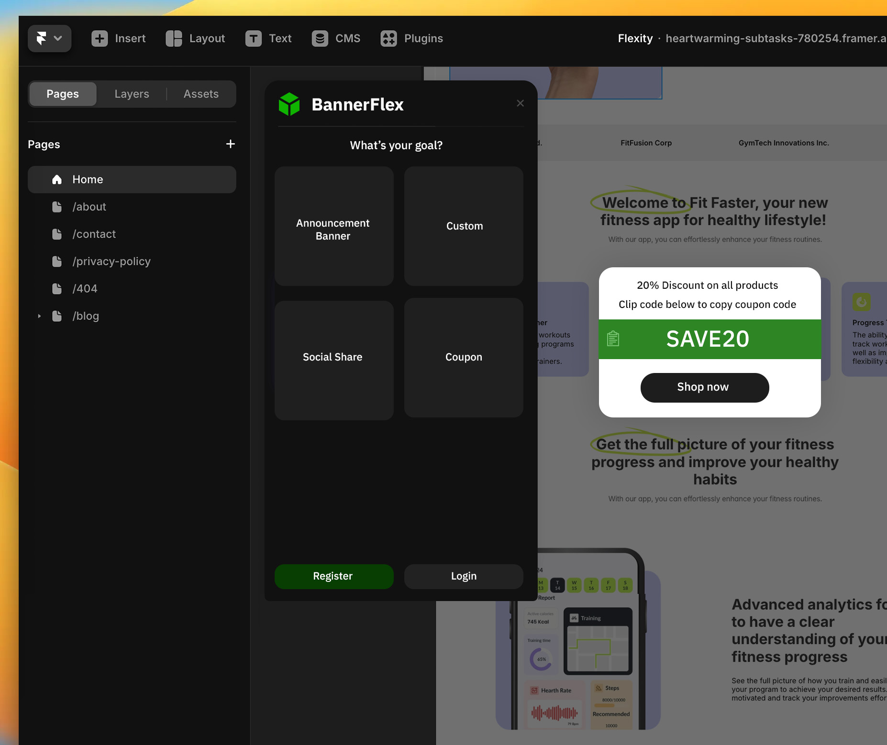The height and width of the screenshot is (745, 887).
Task: Open the /privacy-policy page
Action: [x=132, y=261]
